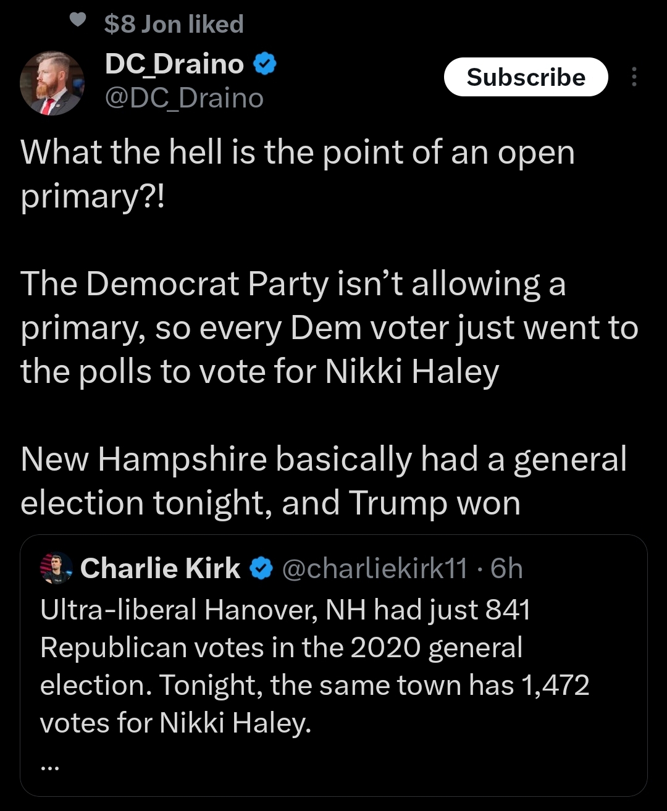Open the @charliekirk11 handle
The image size is (667, 811).
pyautogui.click(x=375, y=568)
